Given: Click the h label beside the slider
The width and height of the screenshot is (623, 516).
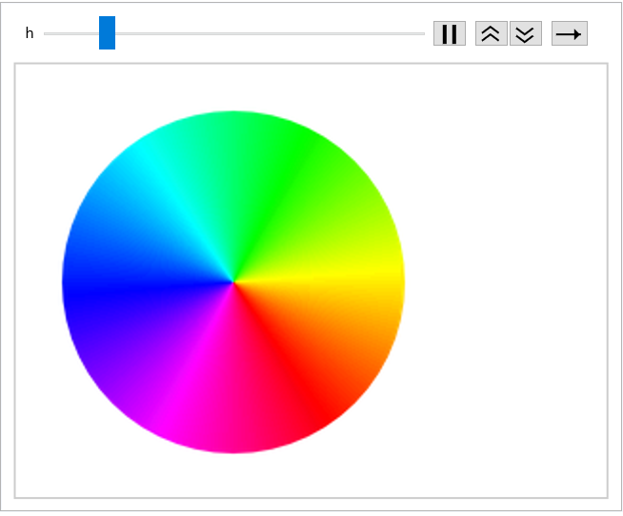Looking at the screenshot, I should pos(30,33).
